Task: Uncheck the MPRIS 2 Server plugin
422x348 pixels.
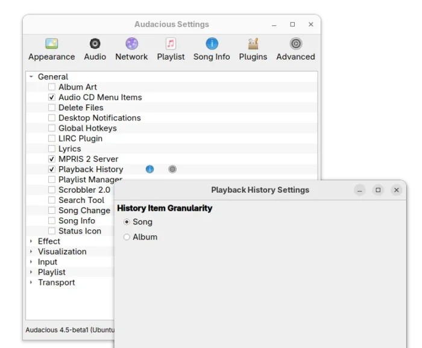Action: [x=52, y=159]
